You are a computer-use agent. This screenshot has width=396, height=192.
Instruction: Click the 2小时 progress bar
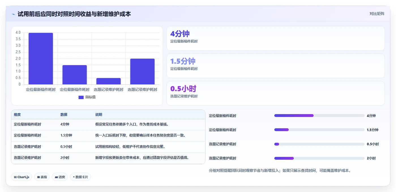point(319,158)
